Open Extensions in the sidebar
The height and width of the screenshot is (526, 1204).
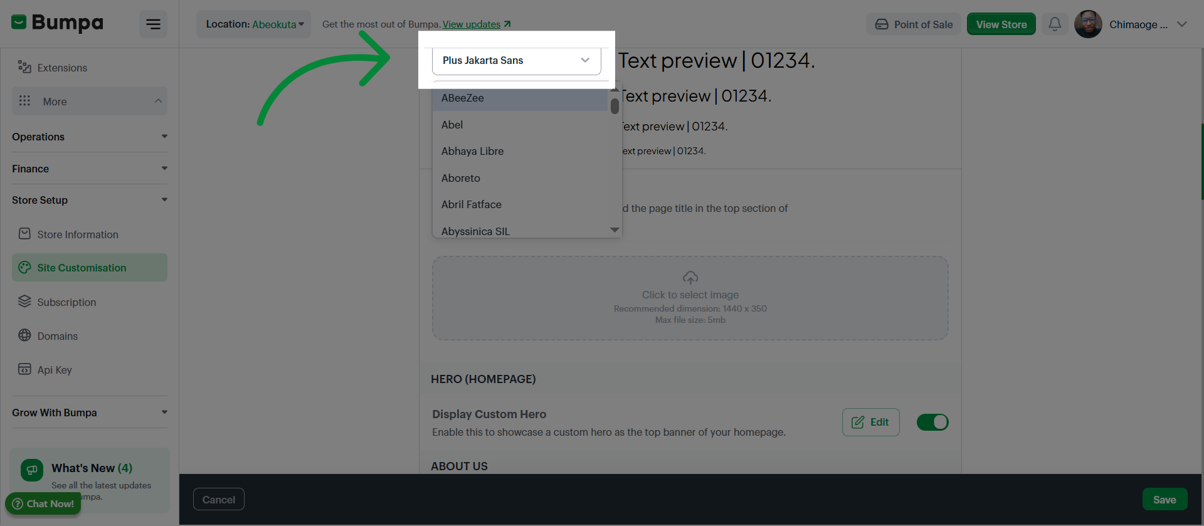coord(90,68)
